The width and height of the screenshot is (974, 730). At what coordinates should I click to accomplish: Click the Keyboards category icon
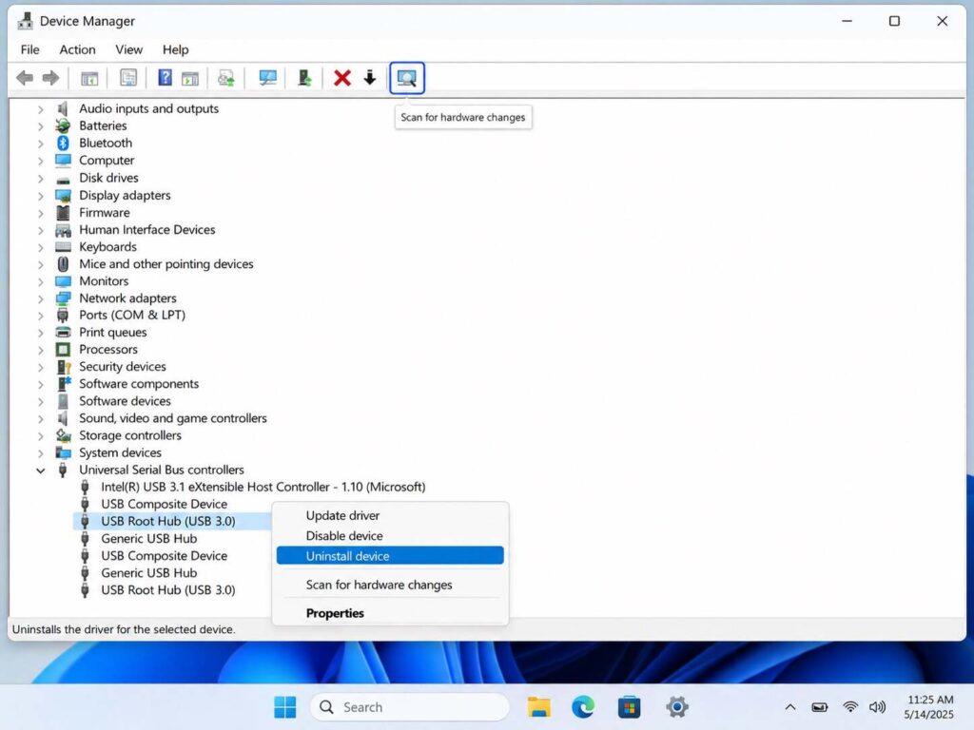pos(63,246)
